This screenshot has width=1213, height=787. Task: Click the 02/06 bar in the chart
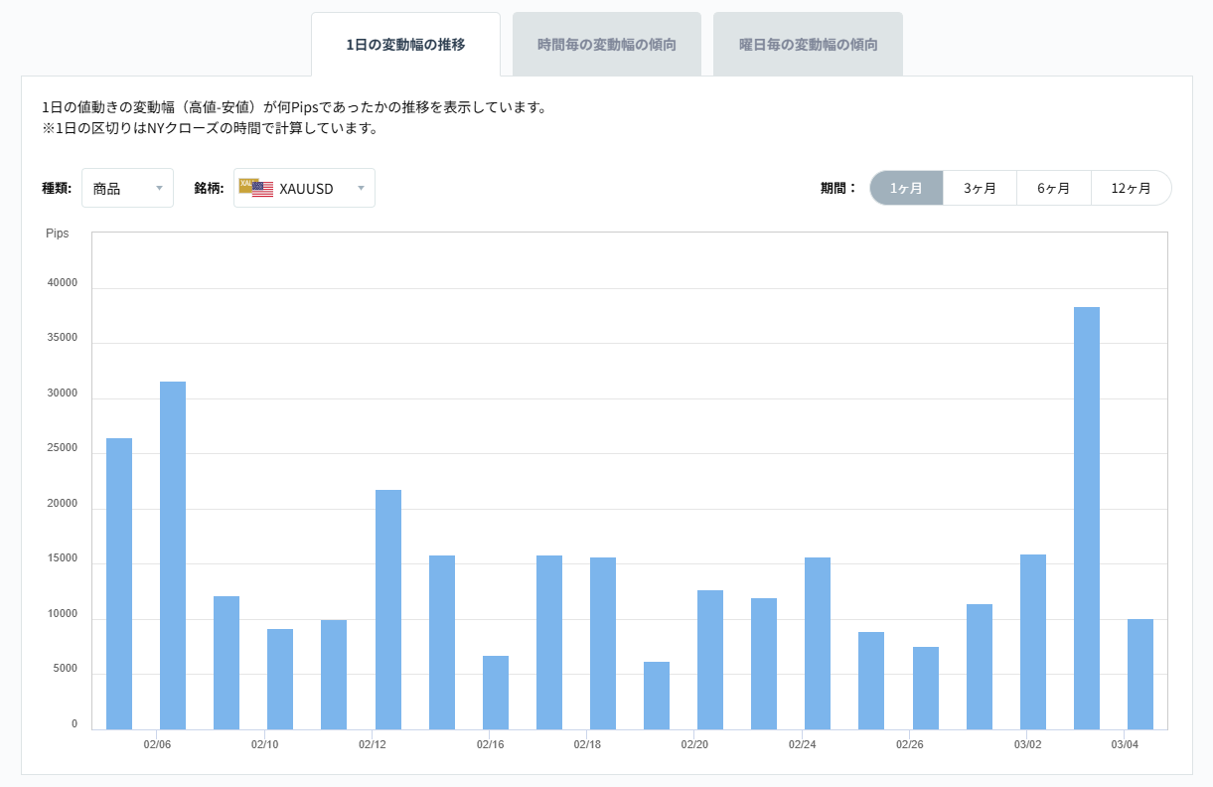172,547
